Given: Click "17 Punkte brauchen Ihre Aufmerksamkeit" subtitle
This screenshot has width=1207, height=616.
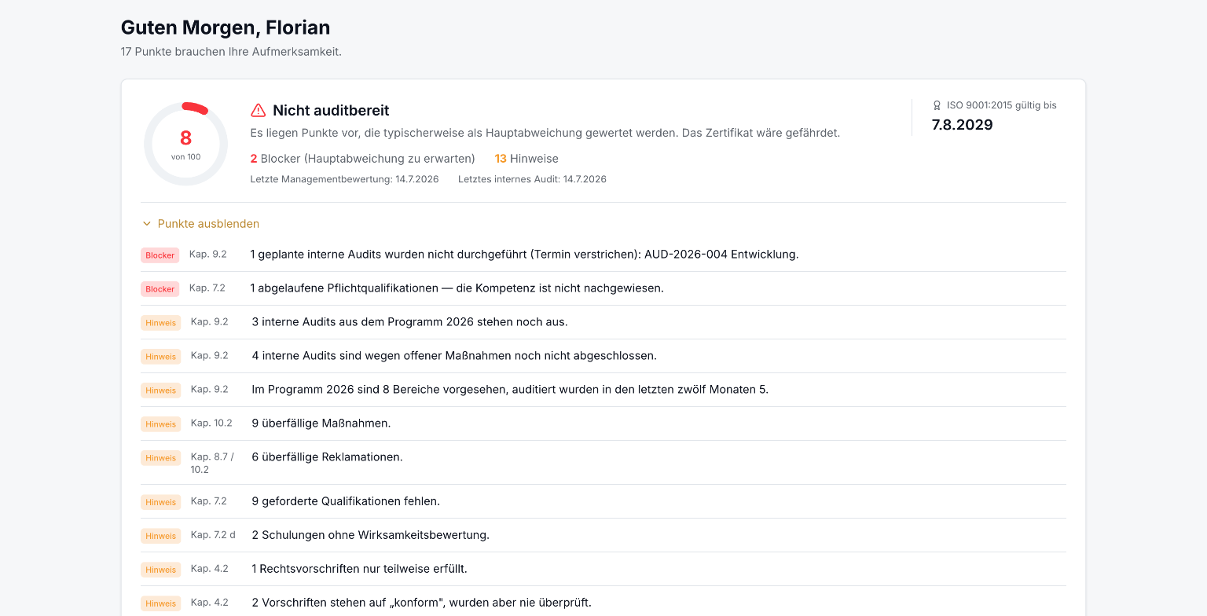Looking at the screenshot, I should coord(231,52).
